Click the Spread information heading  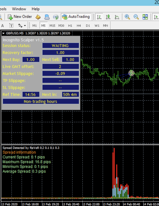coord(19,152)
